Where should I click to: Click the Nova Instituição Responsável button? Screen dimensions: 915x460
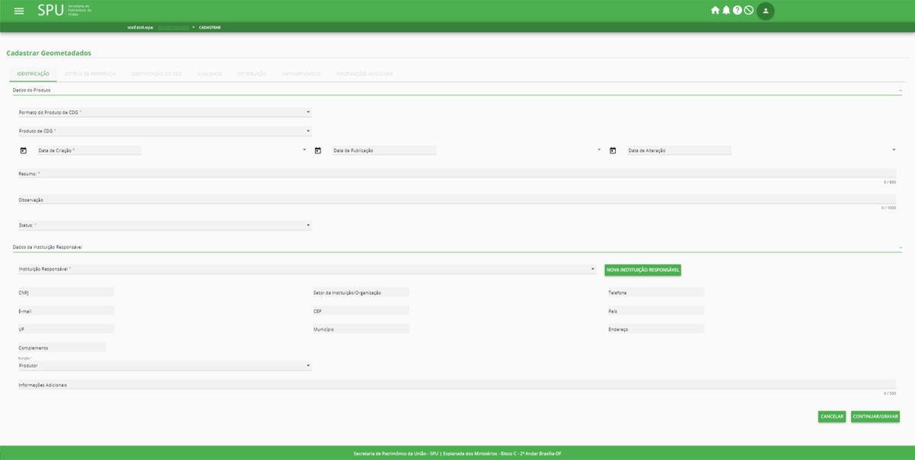[x=642, y=270]
